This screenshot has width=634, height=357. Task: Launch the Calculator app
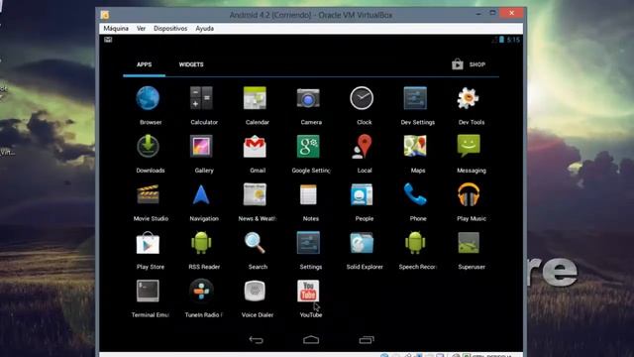pyautogui.click(x=201, y=98)
